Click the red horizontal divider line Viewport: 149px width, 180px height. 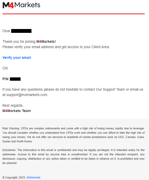tap(74, 14)
